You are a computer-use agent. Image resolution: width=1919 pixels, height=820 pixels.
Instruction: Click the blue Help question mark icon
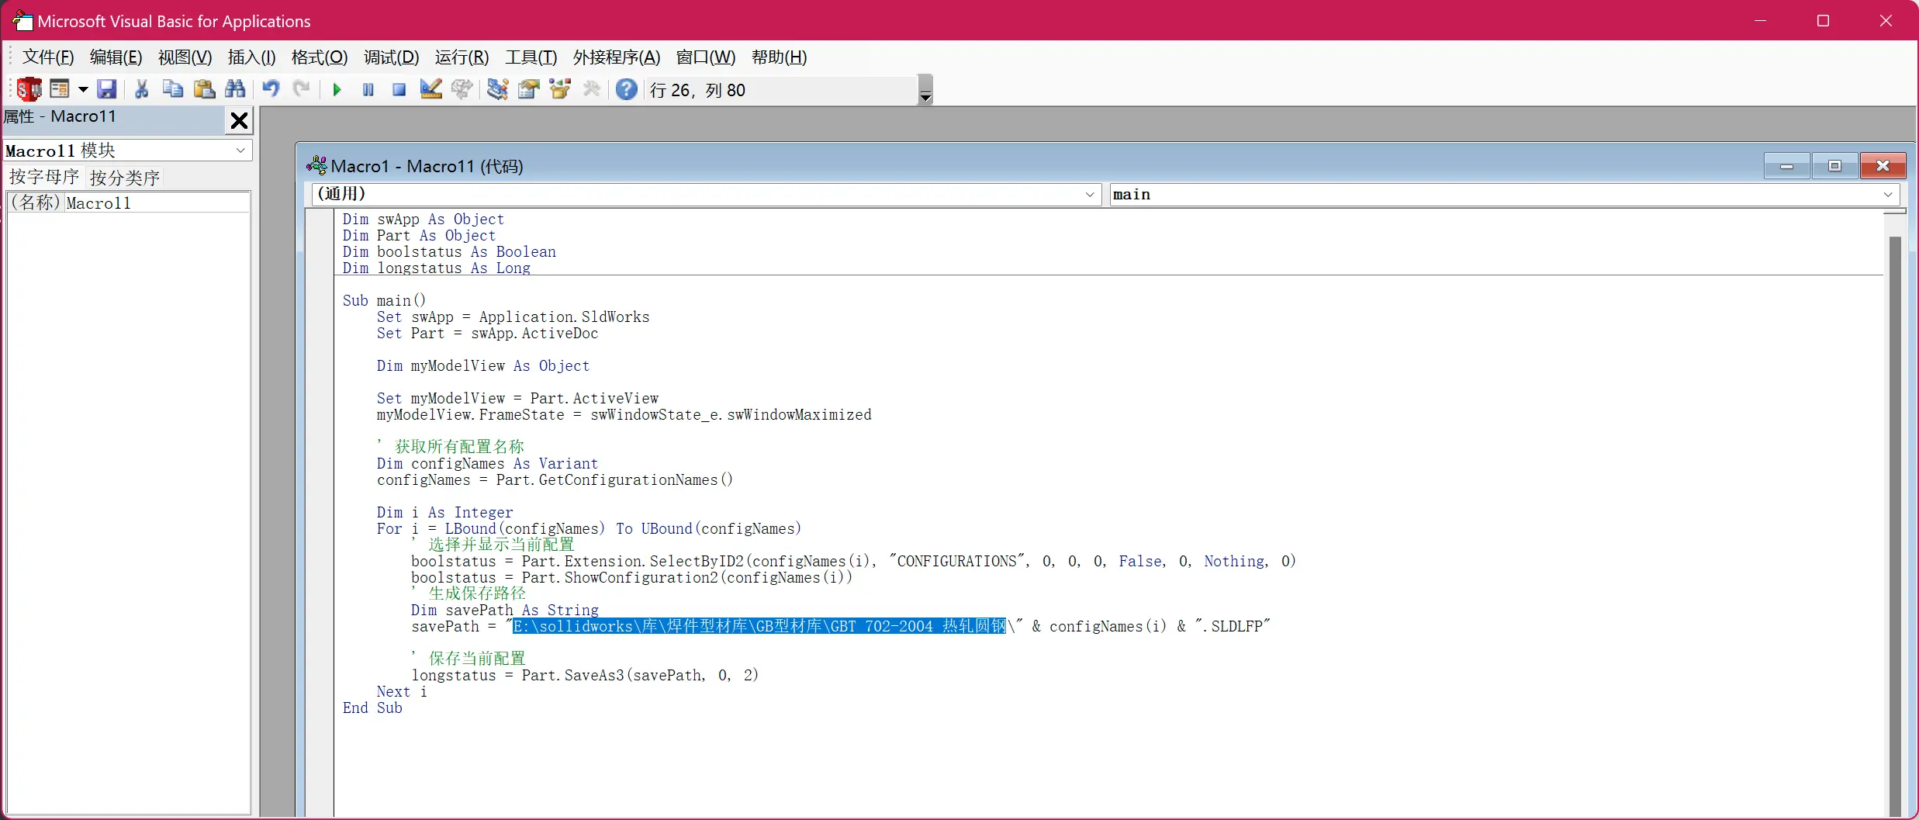point(627,90)
